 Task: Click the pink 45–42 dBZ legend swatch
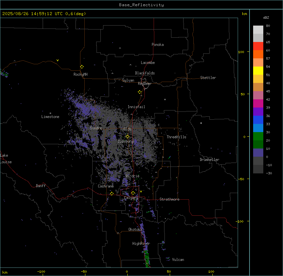(258, 95)
